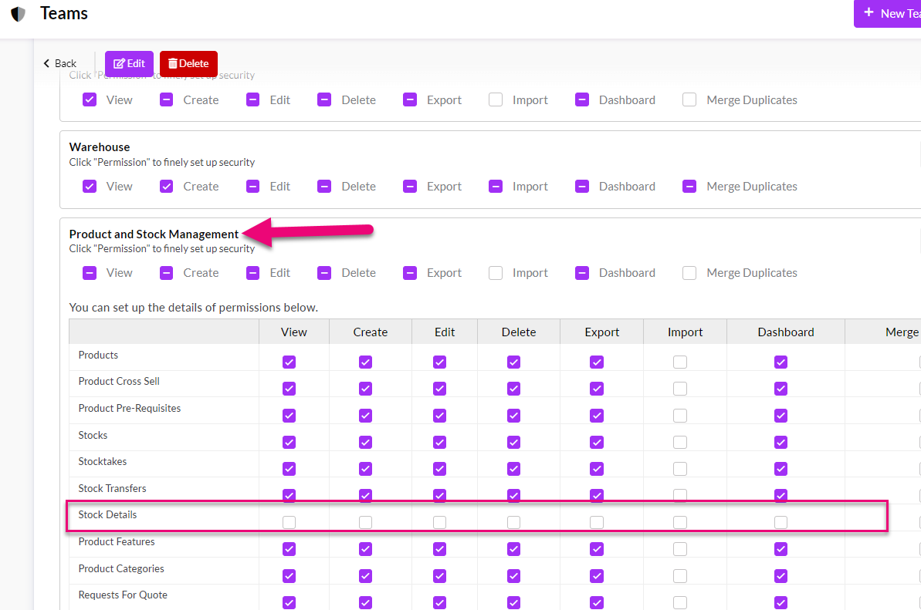This screenshot has width=921, height=610.
Task: Toggle Create for Product and Stock Management section
Action: point(166,273)
